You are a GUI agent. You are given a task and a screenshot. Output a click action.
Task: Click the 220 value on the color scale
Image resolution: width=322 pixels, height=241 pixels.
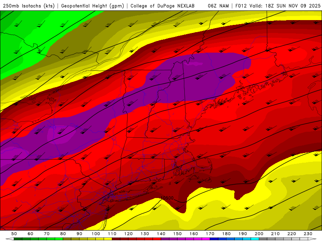291,234
